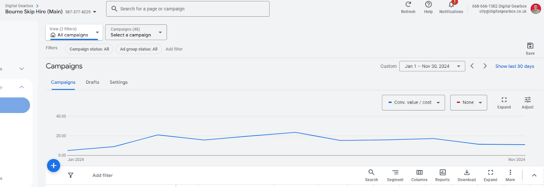This screenshot has width=544, height=187.
Task: Switch to the Settings tab
Action: pos(119,82)
